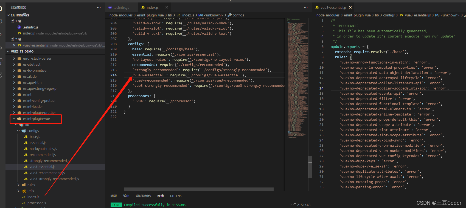Image resolution: width=466 pixels, height=208 pixels.
Task: Click the horizontal scrollbar in index.js editor
Action: coord(199,189)
